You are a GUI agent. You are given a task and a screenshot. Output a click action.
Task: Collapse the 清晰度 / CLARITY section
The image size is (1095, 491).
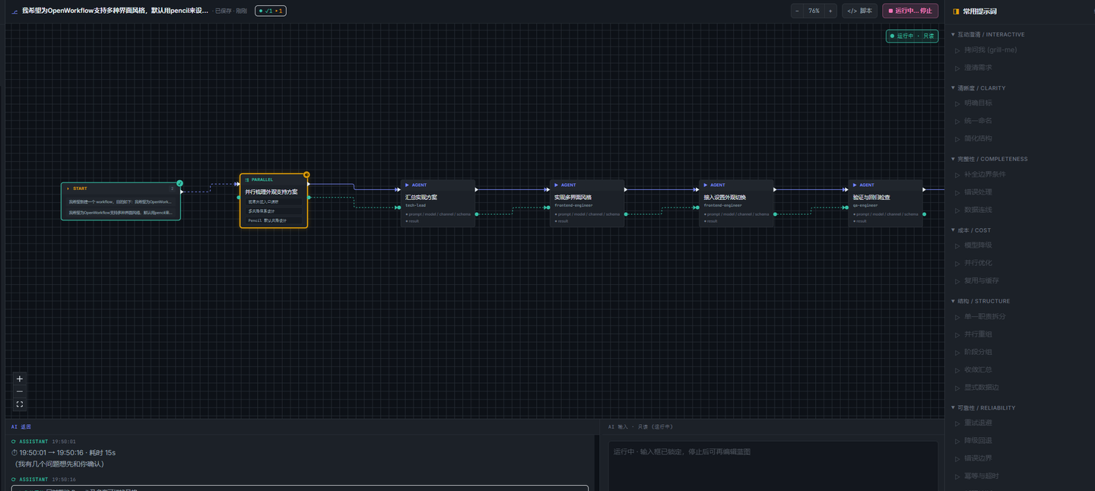(x=978, y=88)
